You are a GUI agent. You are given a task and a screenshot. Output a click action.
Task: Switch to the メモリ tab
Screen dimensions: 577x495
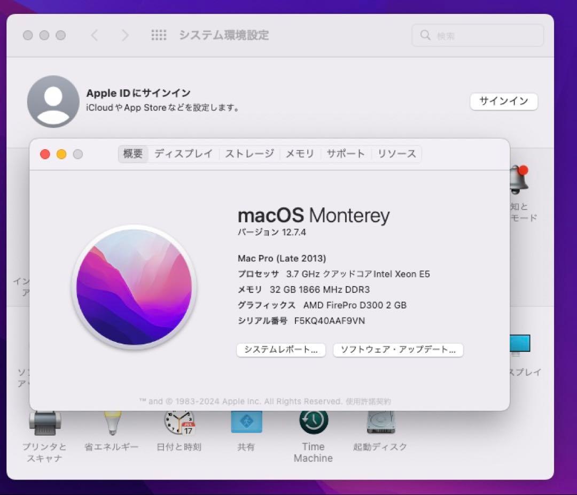300,153
